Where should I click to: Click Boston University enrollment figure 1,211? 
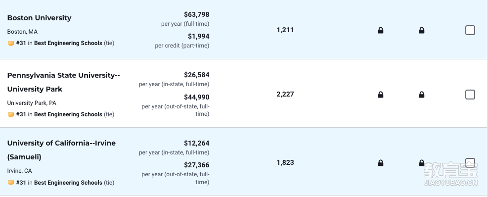(x=285, y=30)
